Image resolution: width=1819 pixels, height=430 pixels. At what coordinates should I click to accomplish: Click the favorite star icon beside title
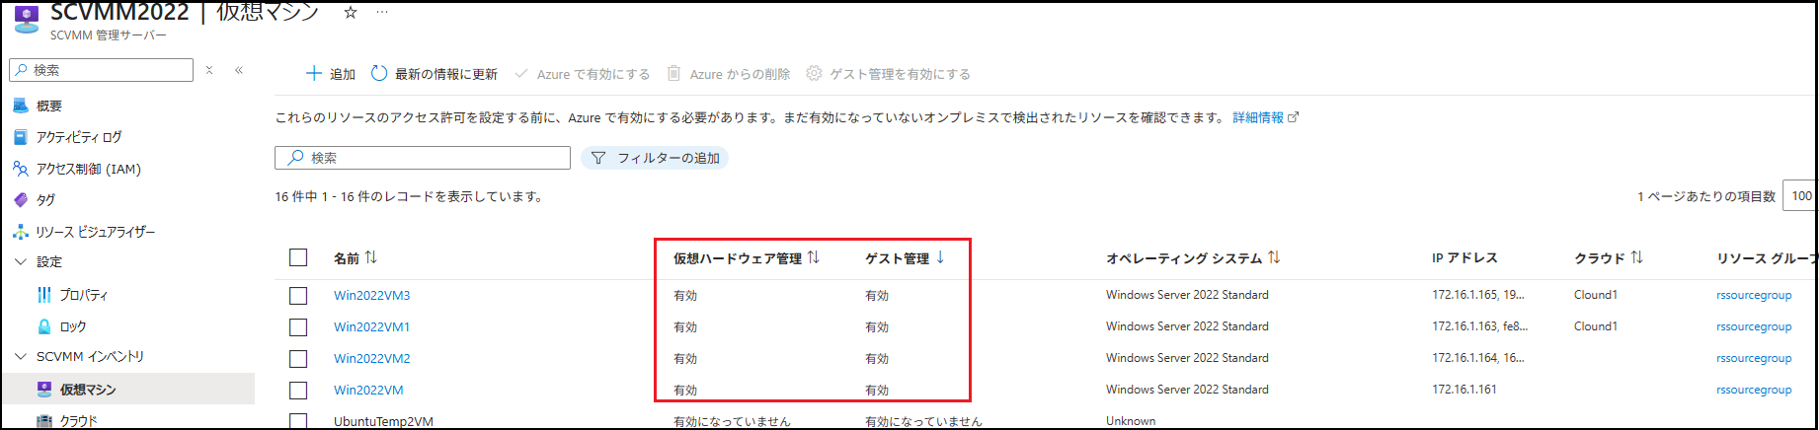click(x=350, y=13)
